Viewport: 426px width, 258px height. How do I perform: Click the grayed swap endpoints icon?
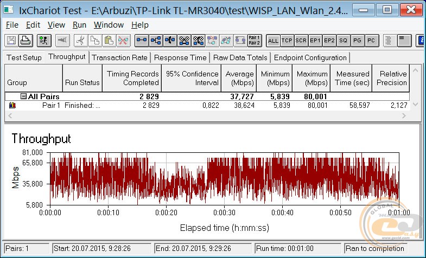[x=240, y=41]
